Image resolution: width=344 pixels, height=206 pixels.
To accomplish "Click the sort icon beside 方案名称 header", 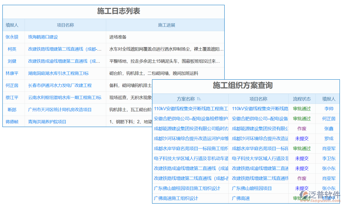I will click(x=199, y=99).
